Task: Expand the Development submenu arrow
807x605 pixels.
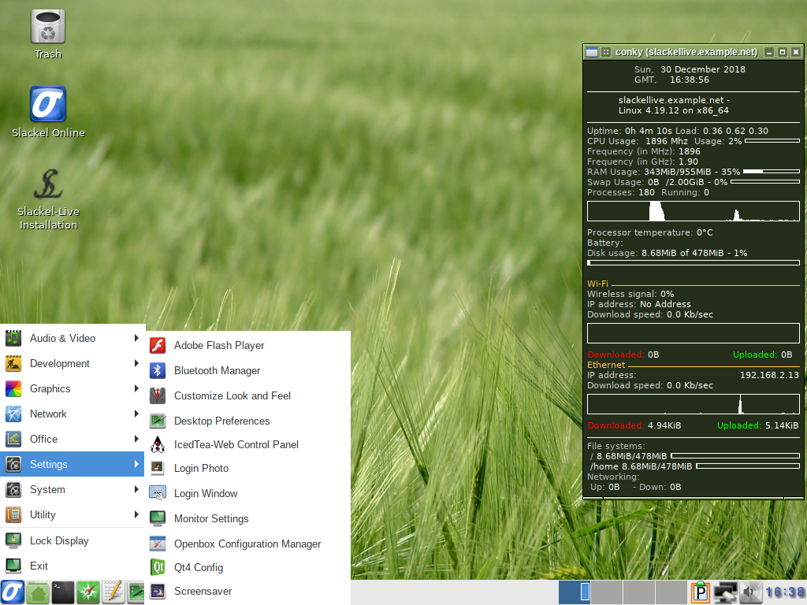Action: pyautogui.click(x=136, y=363)
